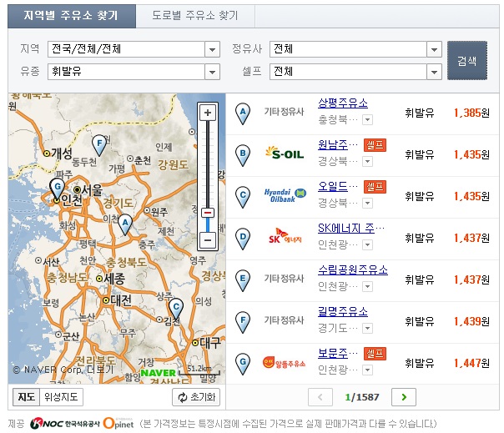Click map marker A near 충주

click(125, 224)
